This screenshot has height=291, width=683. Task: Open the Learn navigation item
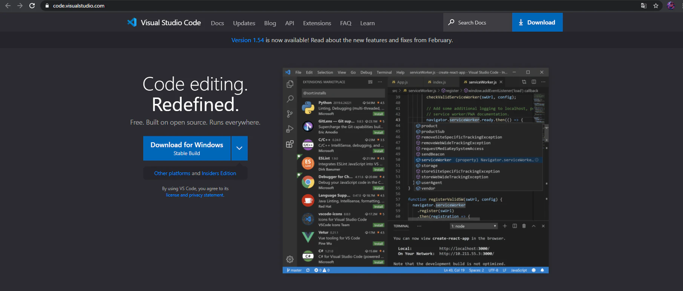[x=368, y=23]
